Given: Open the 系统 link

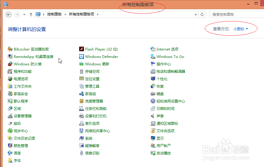Looking at the screenshot, I should pos(89,138).
